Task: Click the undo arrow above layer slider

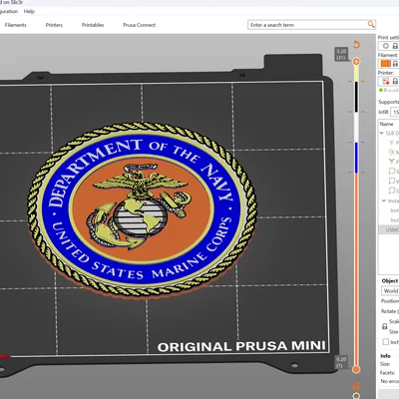Action: click(x=356, y=44)
